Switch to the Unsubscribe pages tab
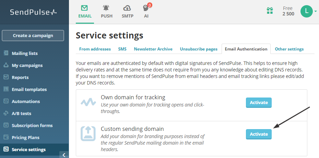319x158 pixels. (199, 49)
